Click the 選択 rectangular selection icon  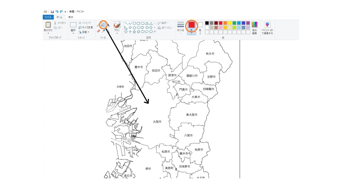(73, 25)
